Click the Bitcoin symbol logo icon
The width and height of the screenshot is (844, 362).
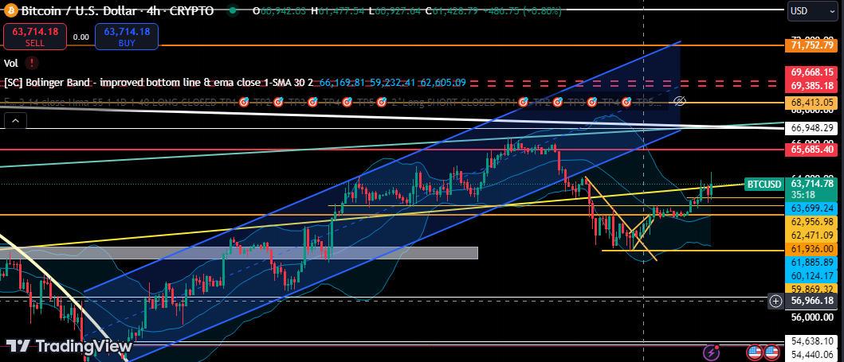click(10, 12)
